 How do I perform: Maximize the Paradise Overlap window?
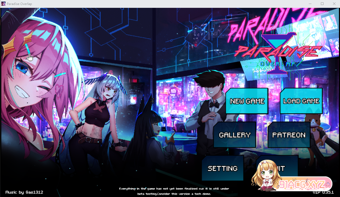coord(322,4)
